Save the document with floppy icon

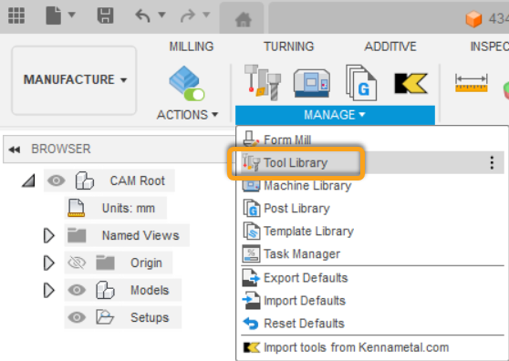click(105, 15)
